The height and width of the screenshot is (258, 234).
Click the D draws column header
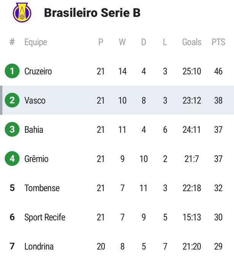tap(144, 42)
